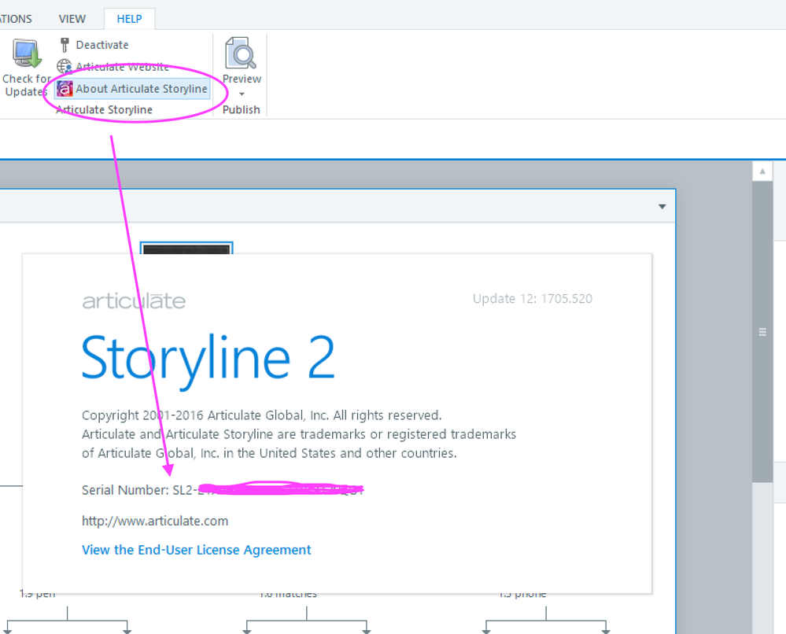786x634 pixels.
Task: Click the articulate logo in dialog
Action: (134, 301)
